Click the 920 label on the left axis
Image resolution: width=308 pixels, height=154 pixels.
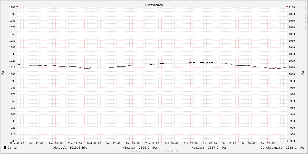13,128
